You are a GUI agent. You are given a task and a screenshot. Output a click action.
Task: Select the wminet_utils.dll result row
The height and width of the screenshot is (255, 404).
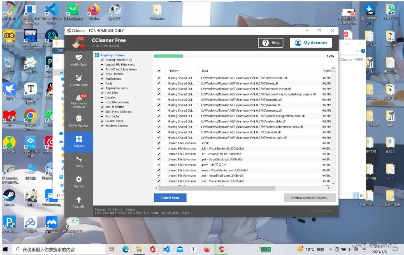point(242,138)
